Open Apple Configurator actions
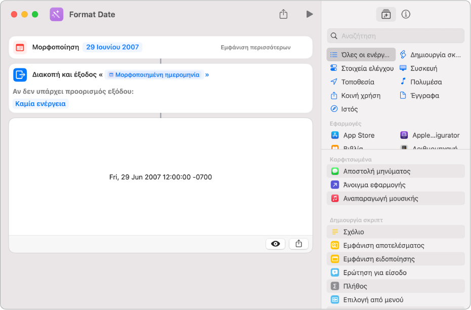Image resolution: width=471 pixels, height=310 pixels. (430, 135)
